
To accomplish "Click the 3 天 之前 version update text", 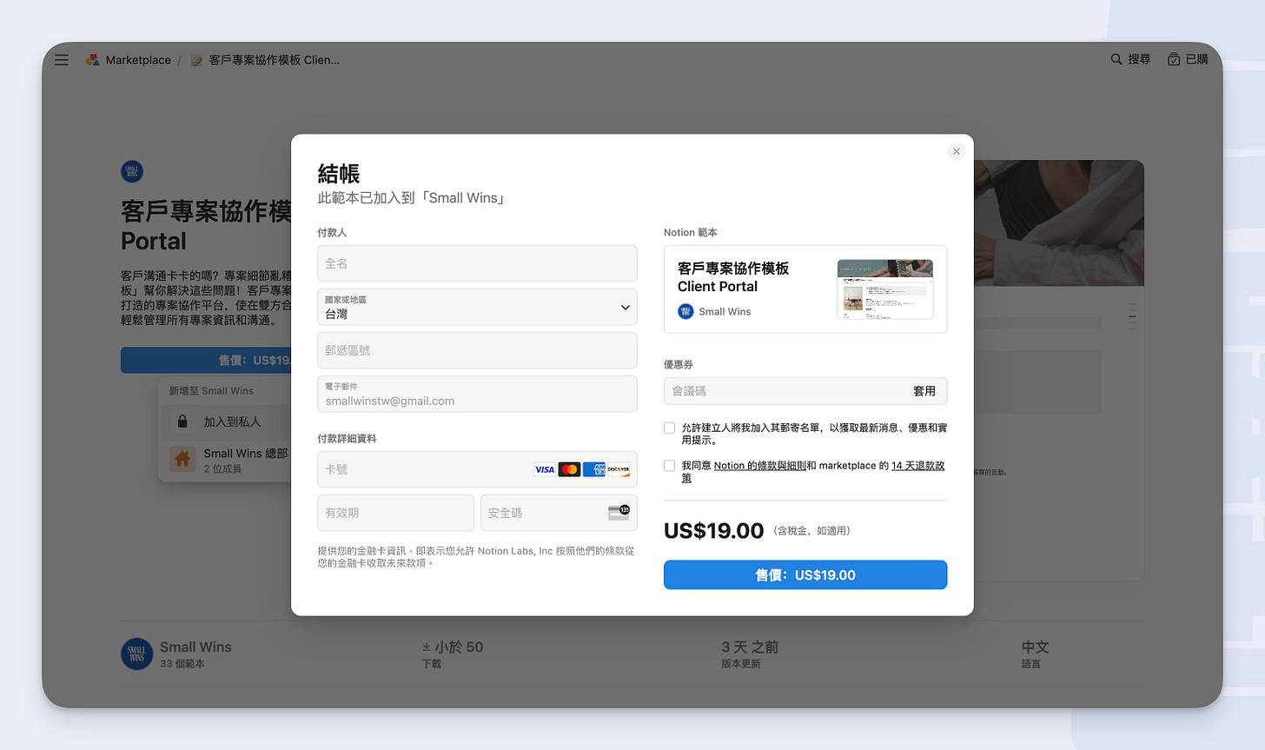I will point(750,647).
